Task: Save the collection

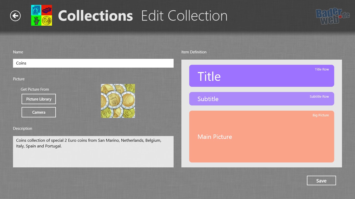Action: tap(321, 181)
